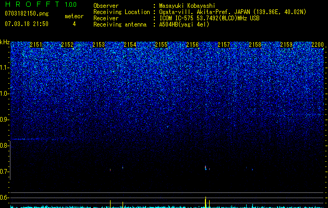Click the 2153 time marker

[99, 45]
